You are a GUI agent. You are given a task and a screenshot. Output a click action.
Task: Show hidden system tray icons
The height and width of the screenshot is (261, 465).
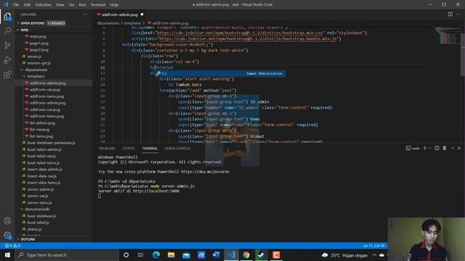pos(375,254)
